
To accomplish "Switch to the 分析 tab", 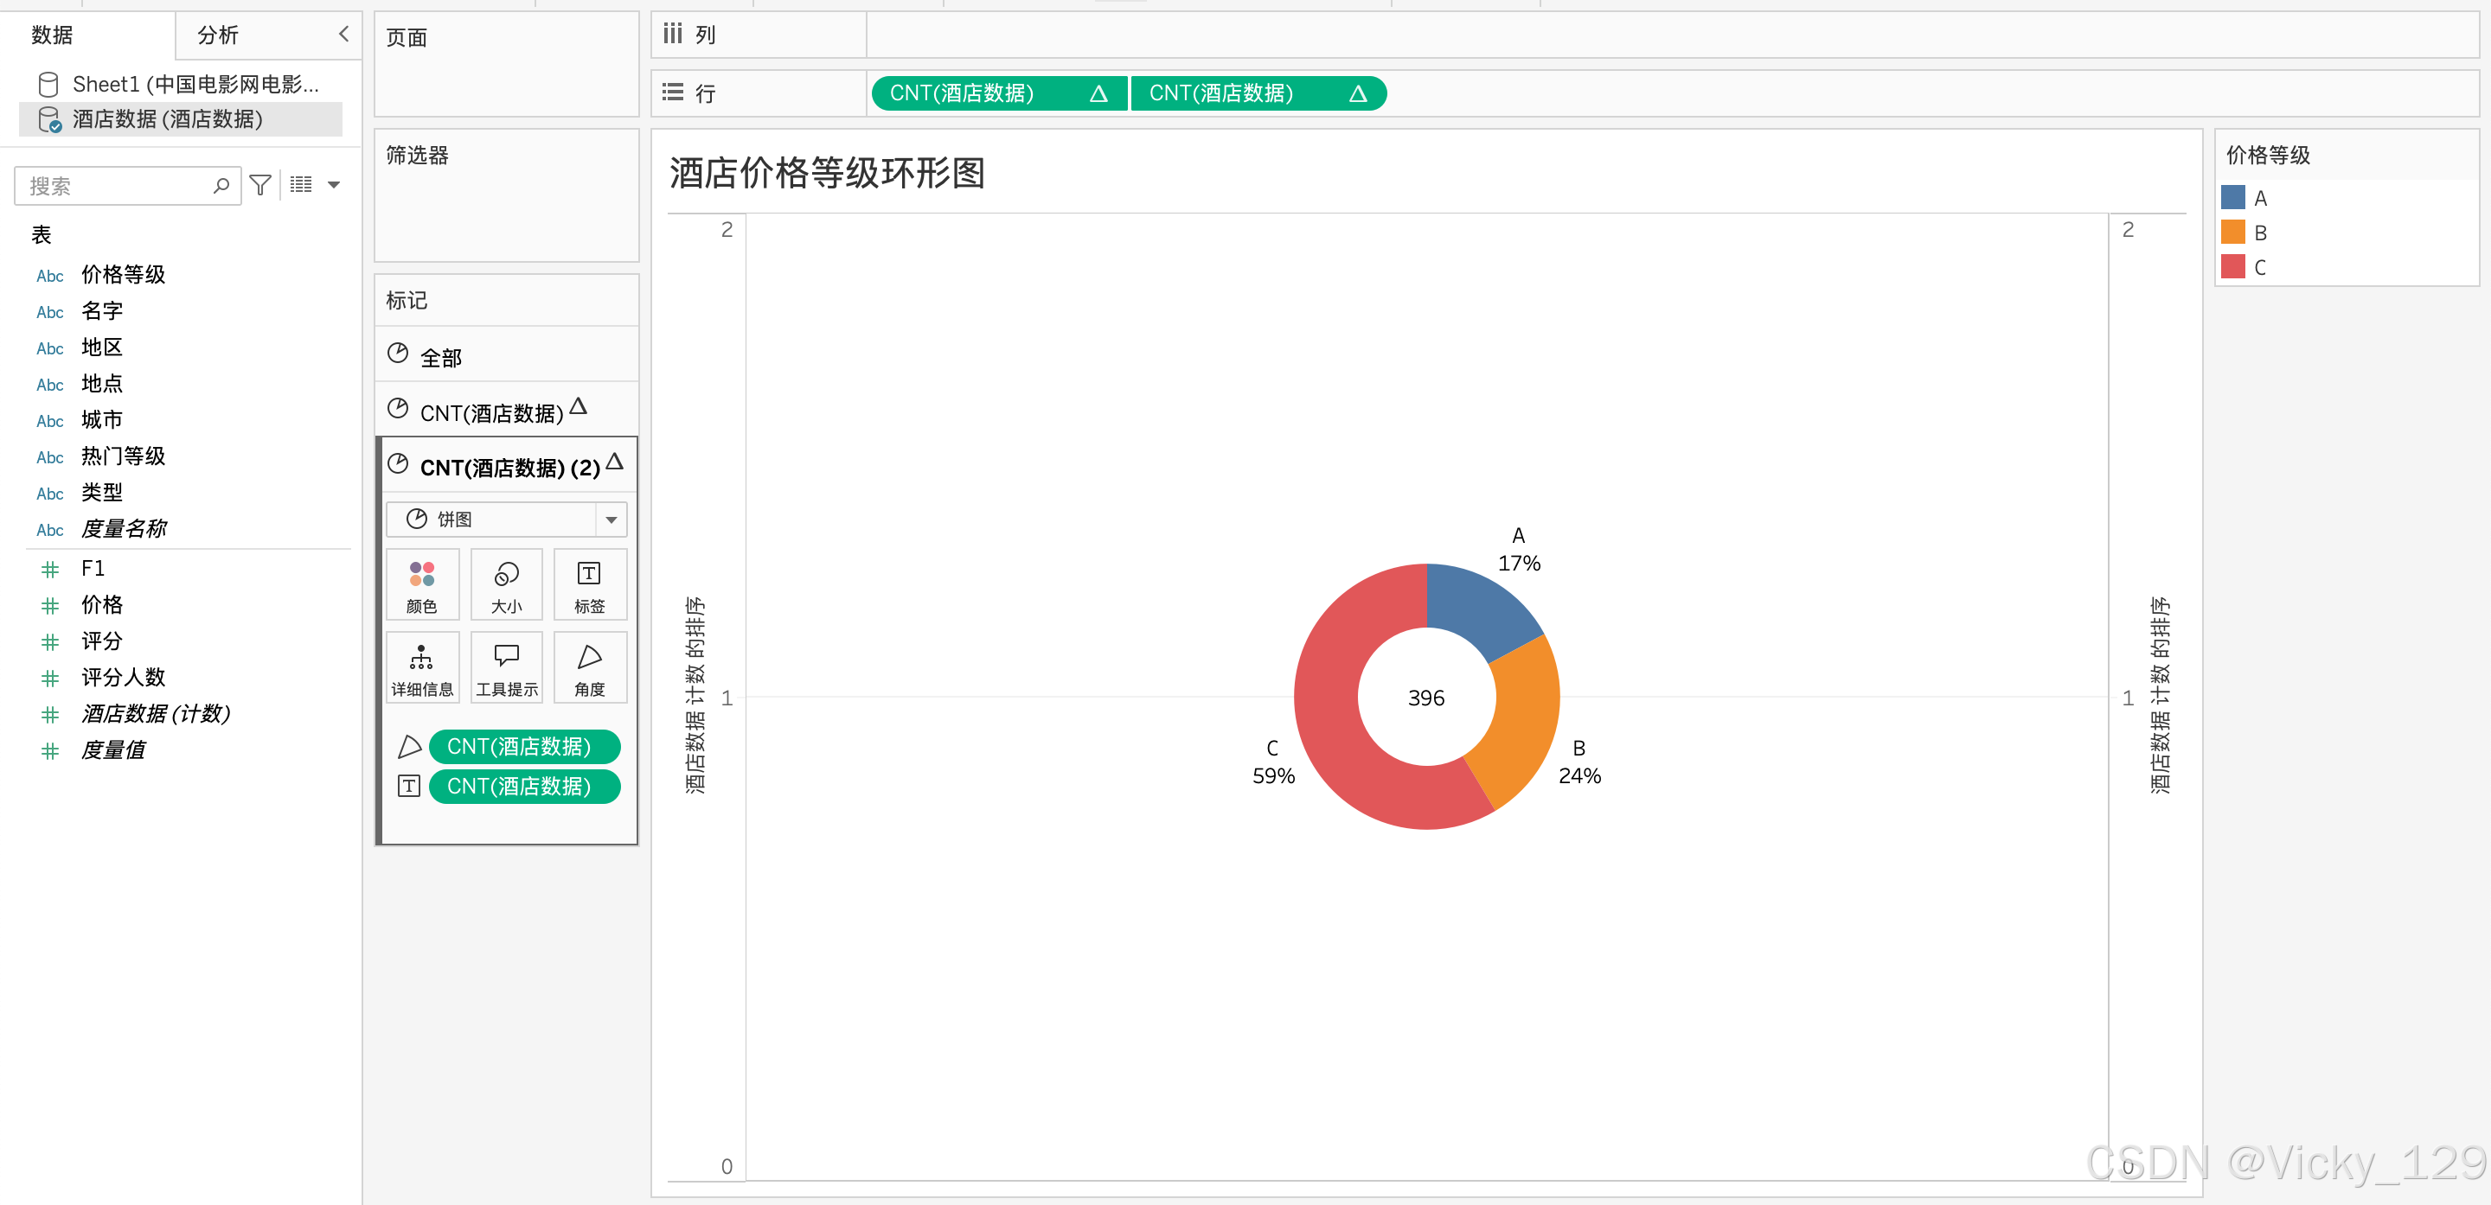I will [218, 35].
